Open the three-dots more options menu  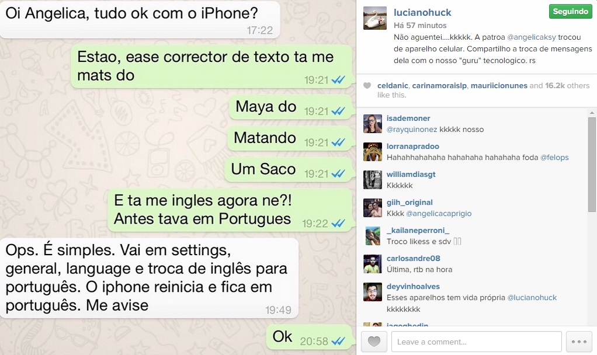(579, 342)
